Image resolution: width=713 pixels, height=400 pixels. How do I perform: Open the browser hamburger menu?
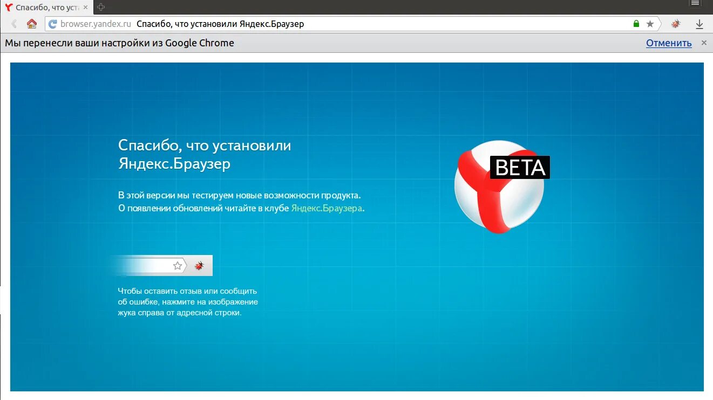(695, 3)
